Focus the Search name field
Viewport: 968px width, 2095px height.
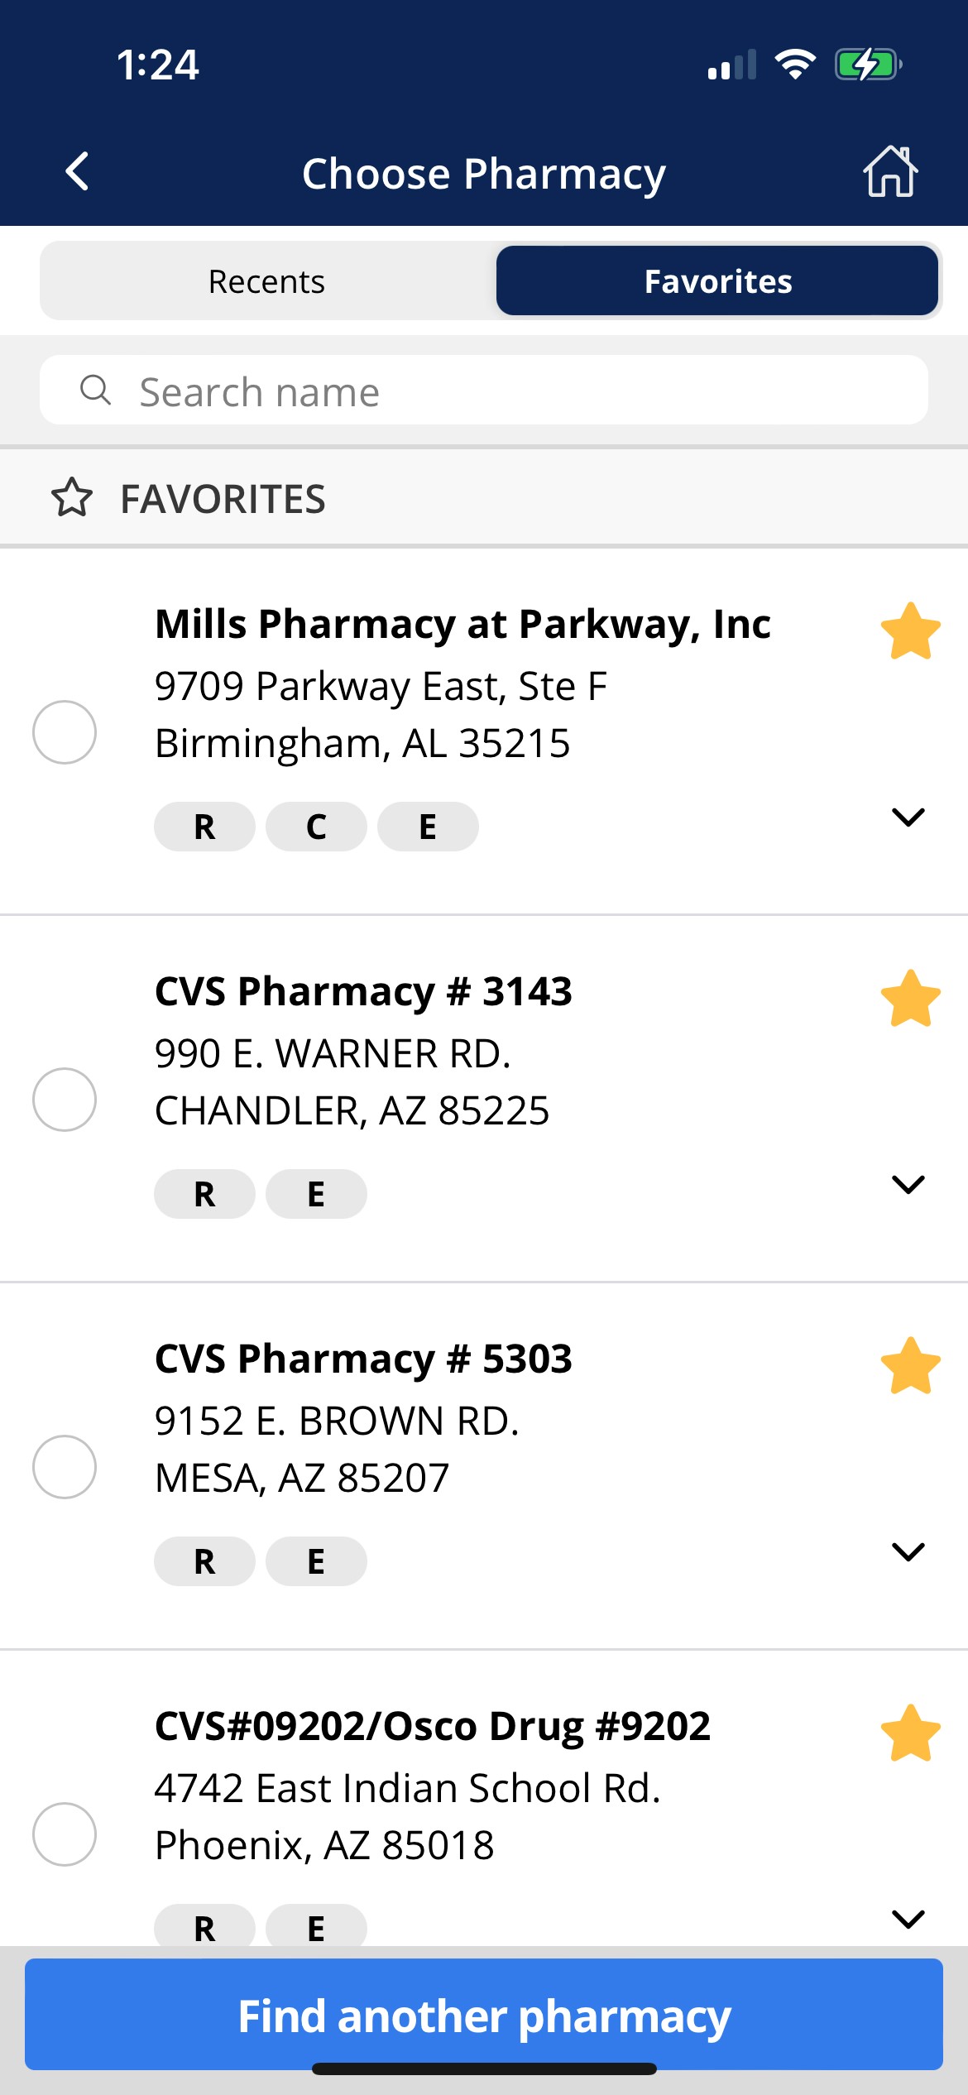tap(513, 391)
